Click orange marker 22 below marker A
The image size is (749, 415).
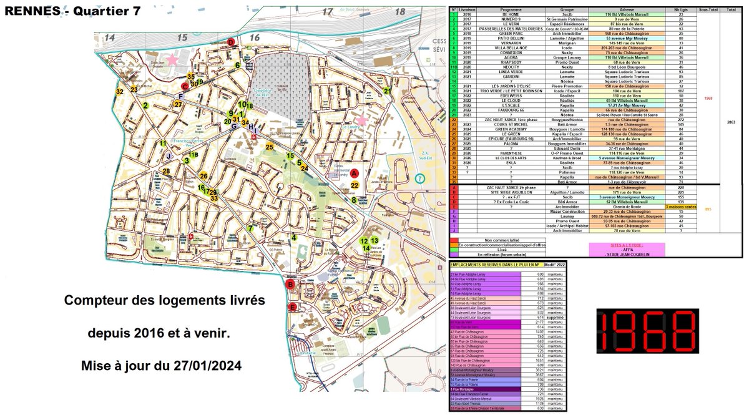coord(355,185)
